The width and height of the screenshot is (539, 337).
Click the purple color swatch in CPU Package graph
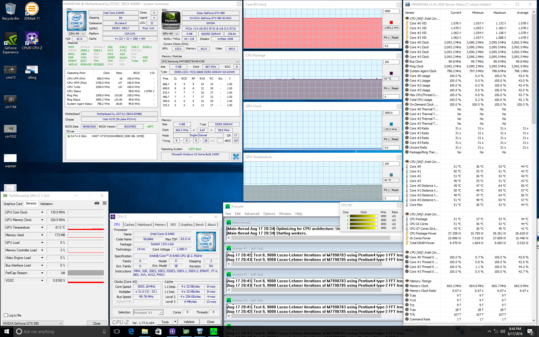pos(391,73)
